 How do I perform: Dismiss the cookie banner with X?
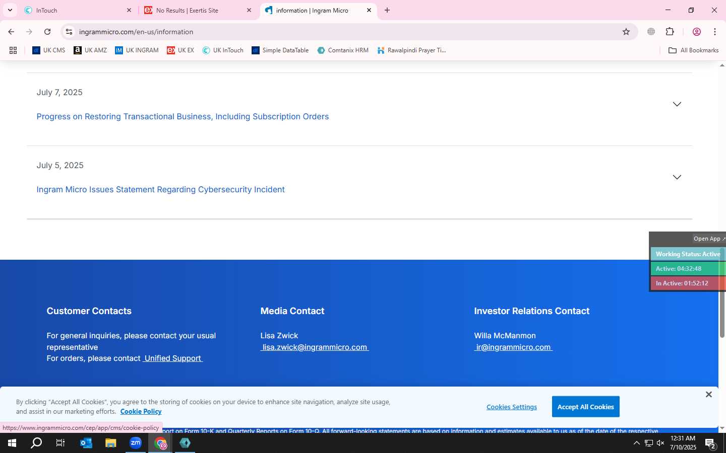pyautogui.click(x=708, y=395)
